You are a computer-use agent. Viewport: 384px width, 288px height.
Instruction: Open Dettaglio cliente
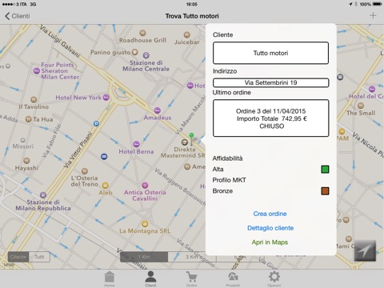270,228
